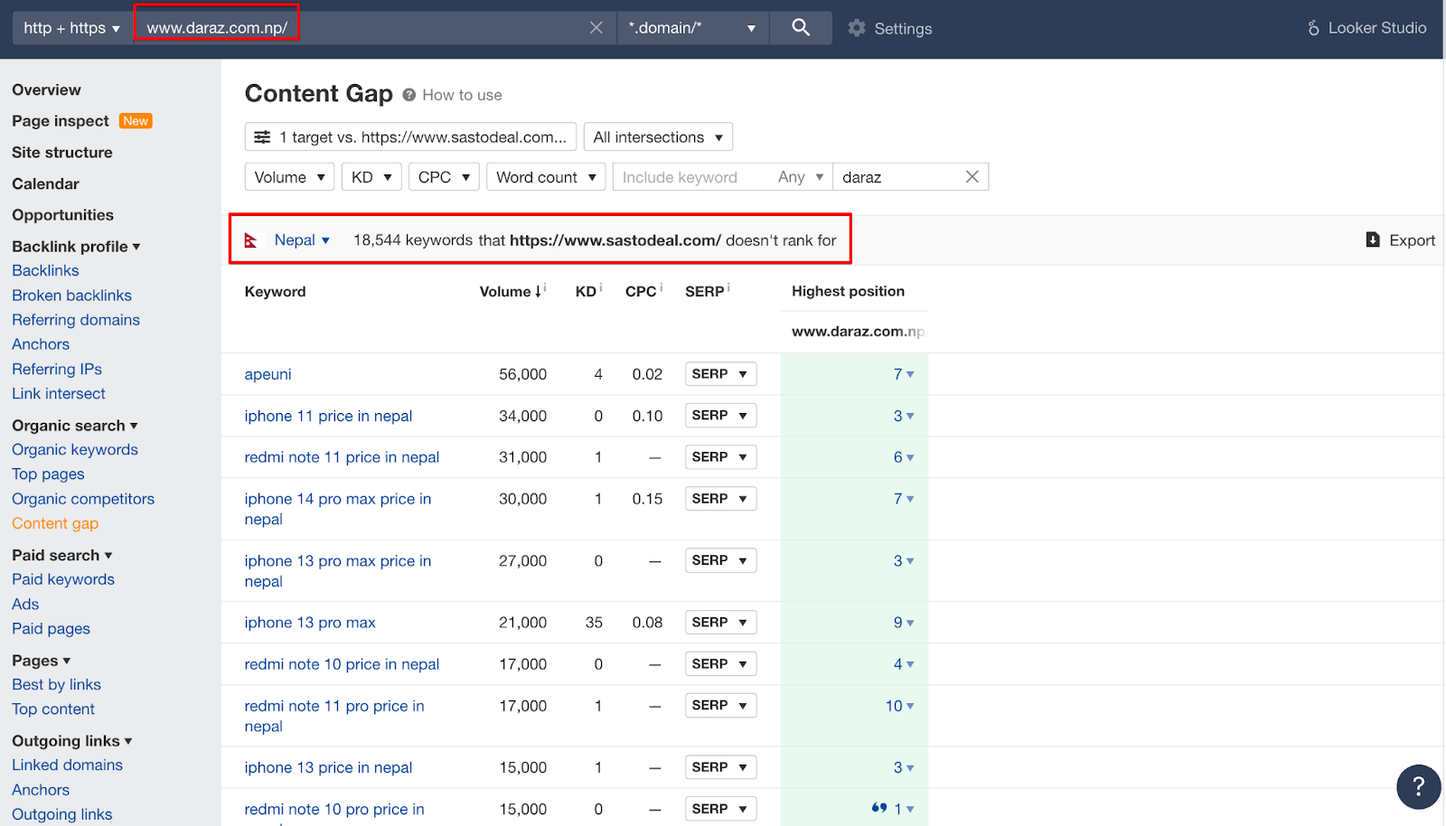
Task: Open Linked domains report
Action: [x=67, y=765]
